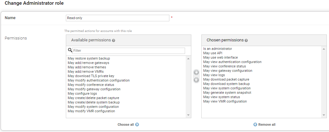
Task: Select May view logs chosen permission
Action: pyautogui.click(x=214, y=75)
